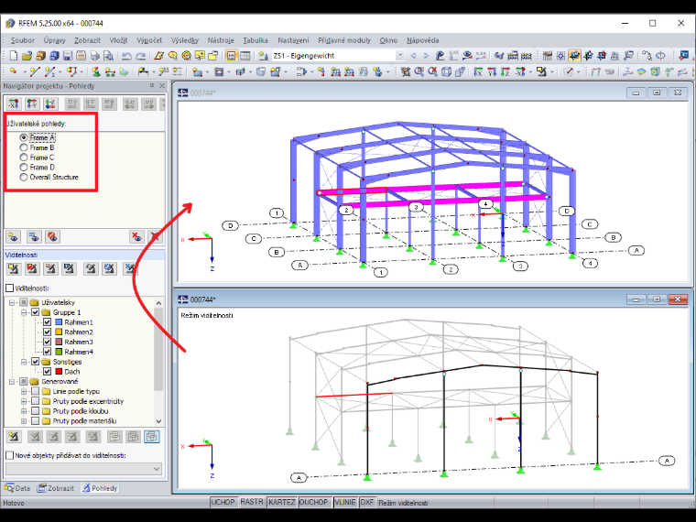The image size is (696, 522).
Task: Open the Přídavné moduly menu
Action: tap(344, 40)
